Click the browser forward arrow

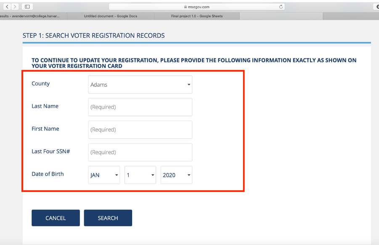click(x=15, y=7)
